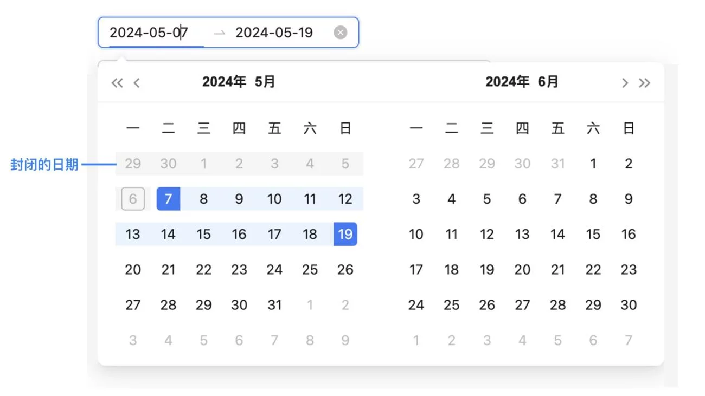Choose May 23 in the left calendar
Screen dimensions: 705x396
pyautogui.click(x=239, y=270)
